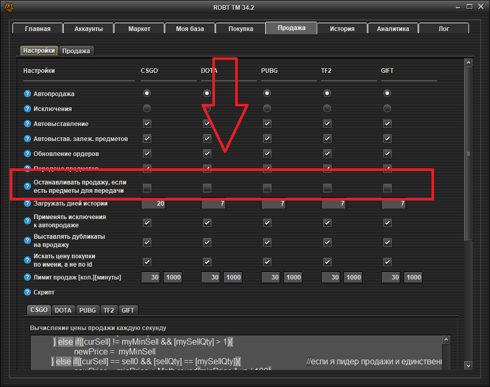490x387 pixels.
Task: Click CSGO history days input field
Action: click(153, 204)
